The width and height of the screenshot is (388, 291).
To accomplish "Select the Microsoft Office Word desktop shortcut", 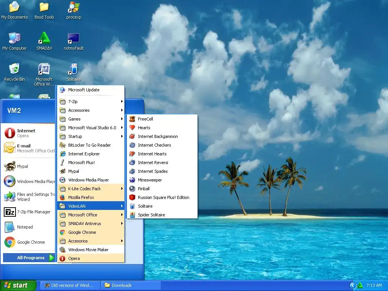I will [44, 75].
